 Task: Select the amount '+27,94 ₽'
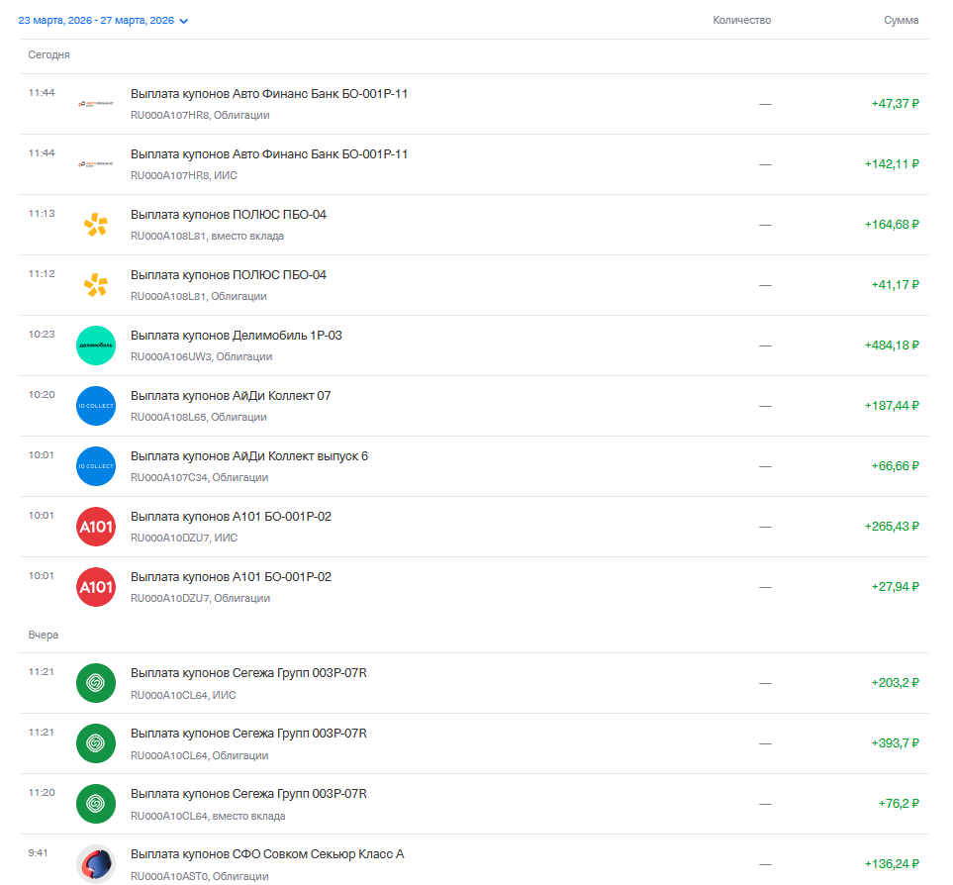click(895, 587)
